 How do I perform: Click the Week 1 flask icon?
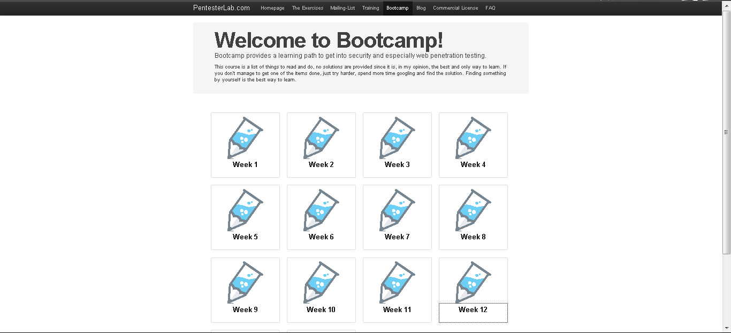click(x=245, y=138)
